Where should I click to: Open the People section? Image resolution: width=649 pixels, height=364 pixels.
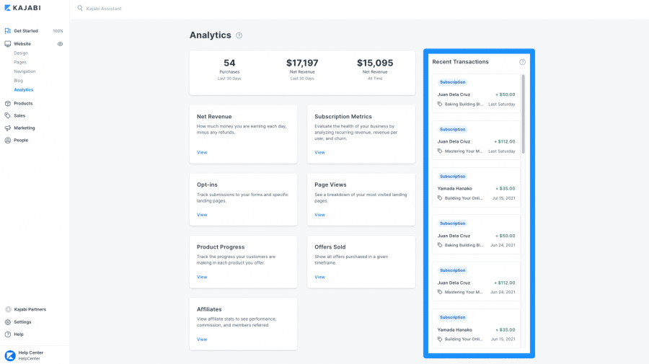[21, 141]
